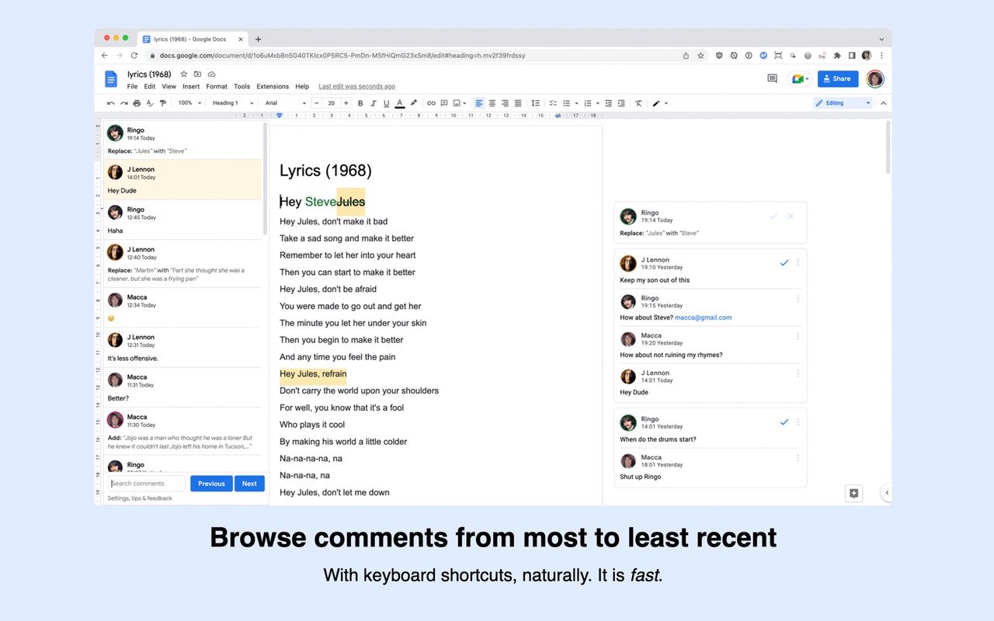This screenshot has width=994, height=621.
Task: Increase the indent
Action: point(621,103)
